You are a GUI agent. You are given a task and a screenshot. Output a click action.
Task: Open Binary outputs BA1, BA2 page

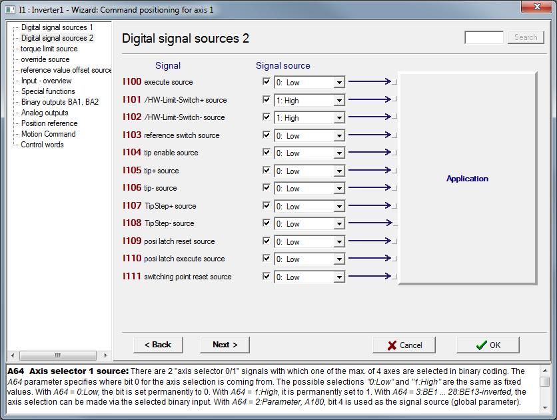pos(60,102)
